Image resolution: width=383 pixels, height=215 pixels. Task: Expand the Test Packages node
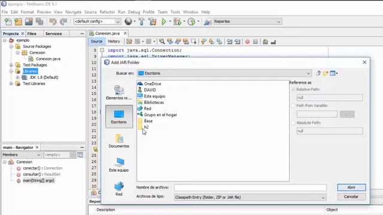pyautogui.click(x=11, y=65)
